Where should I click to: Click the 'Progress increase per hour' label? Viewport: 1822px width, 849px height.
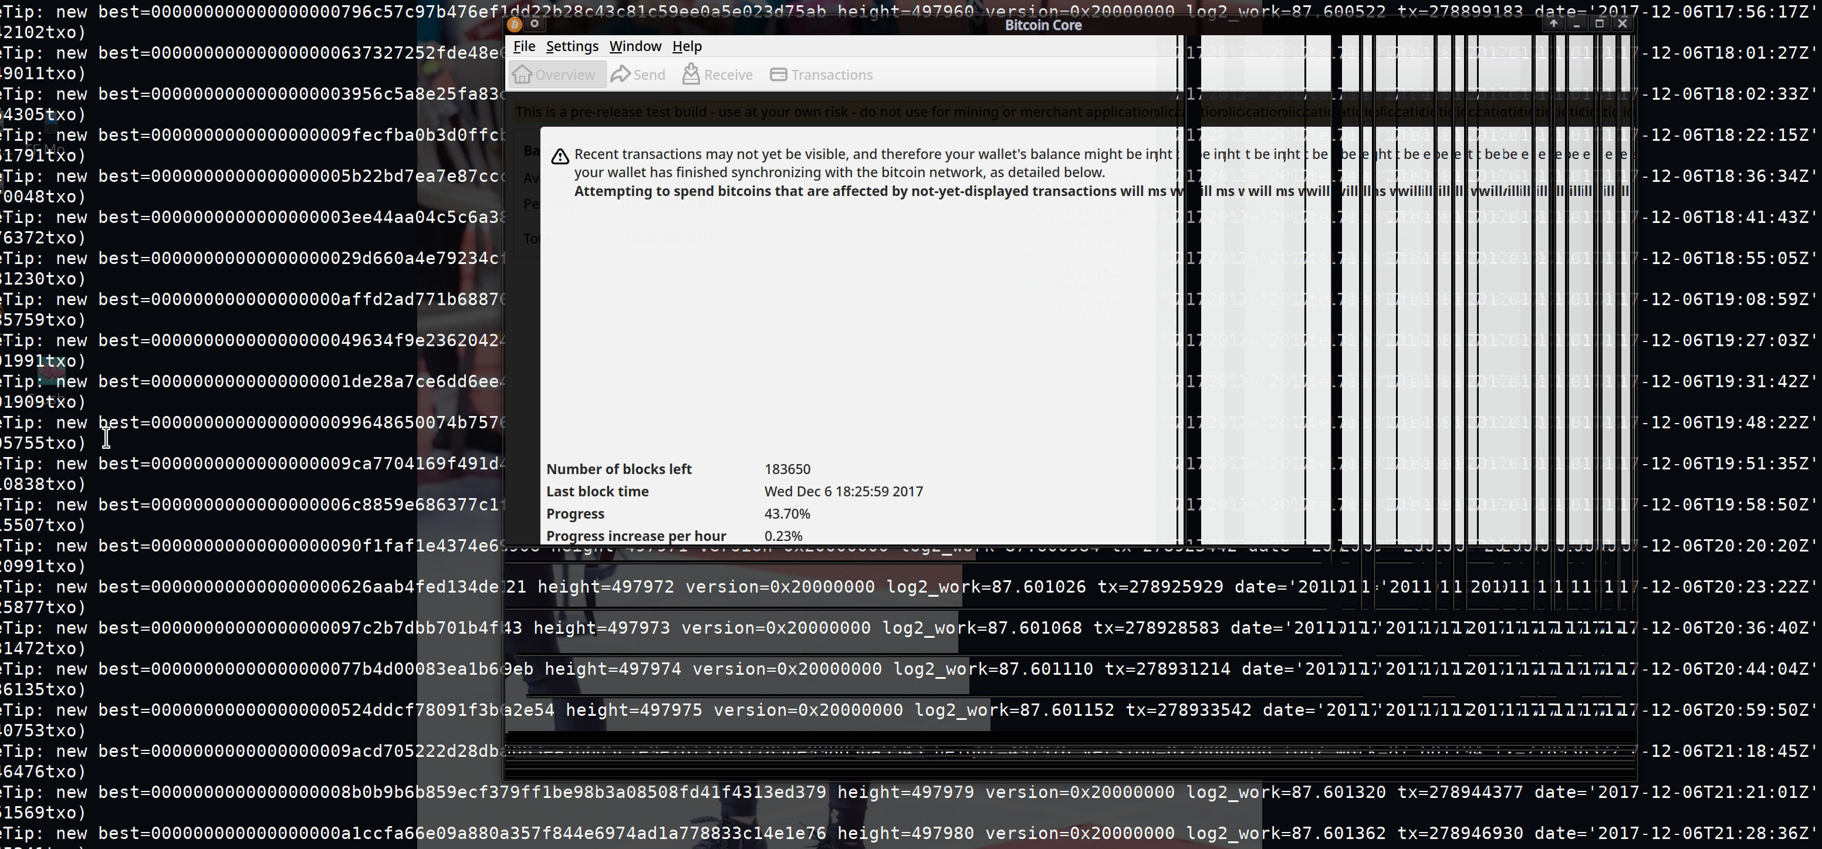(636, 536)
